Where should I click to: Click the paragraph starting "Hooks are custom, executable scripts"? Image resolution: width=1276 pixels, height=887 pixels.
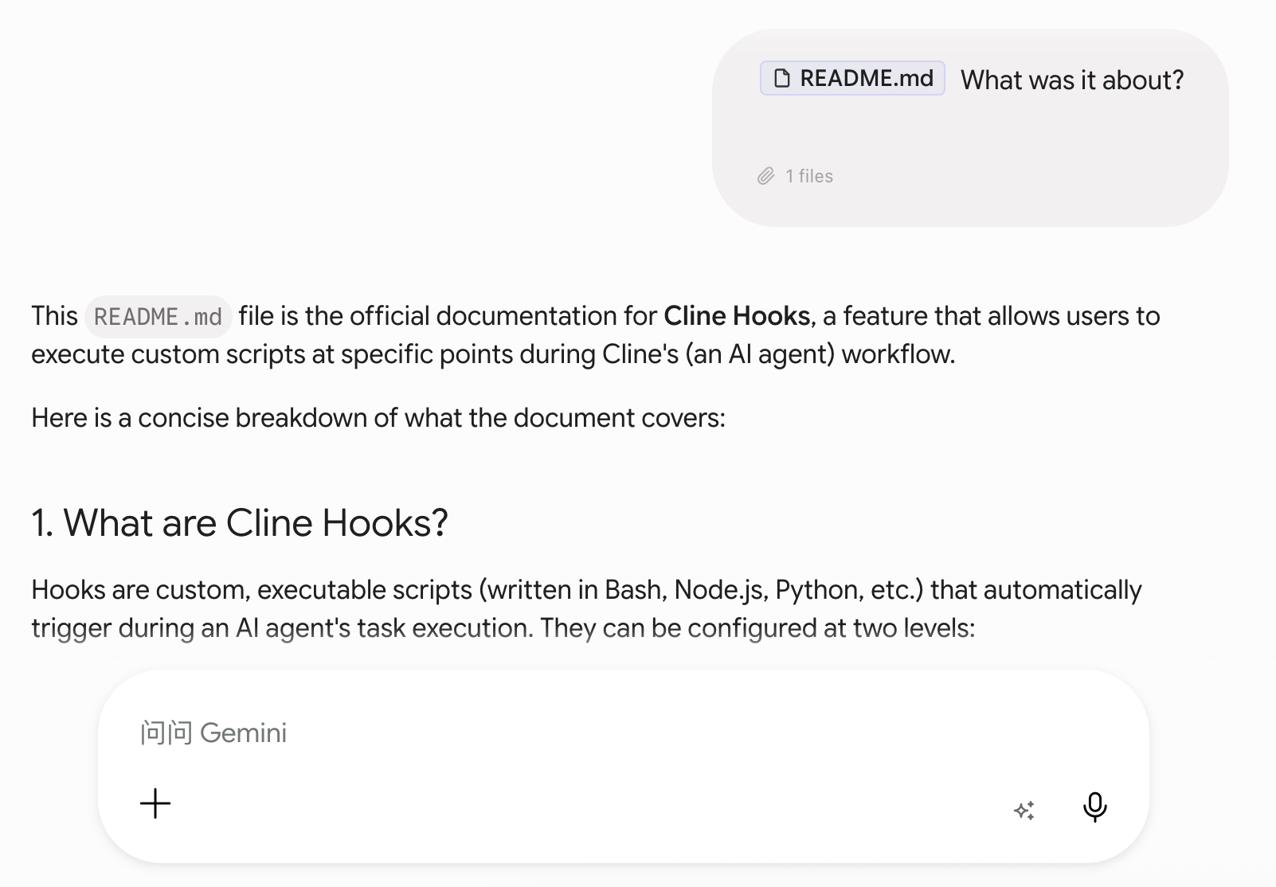point(587,609)
